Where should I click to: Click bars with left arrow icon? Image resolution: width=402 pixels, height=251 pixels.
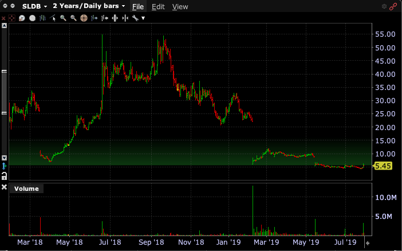pos(105,18)
